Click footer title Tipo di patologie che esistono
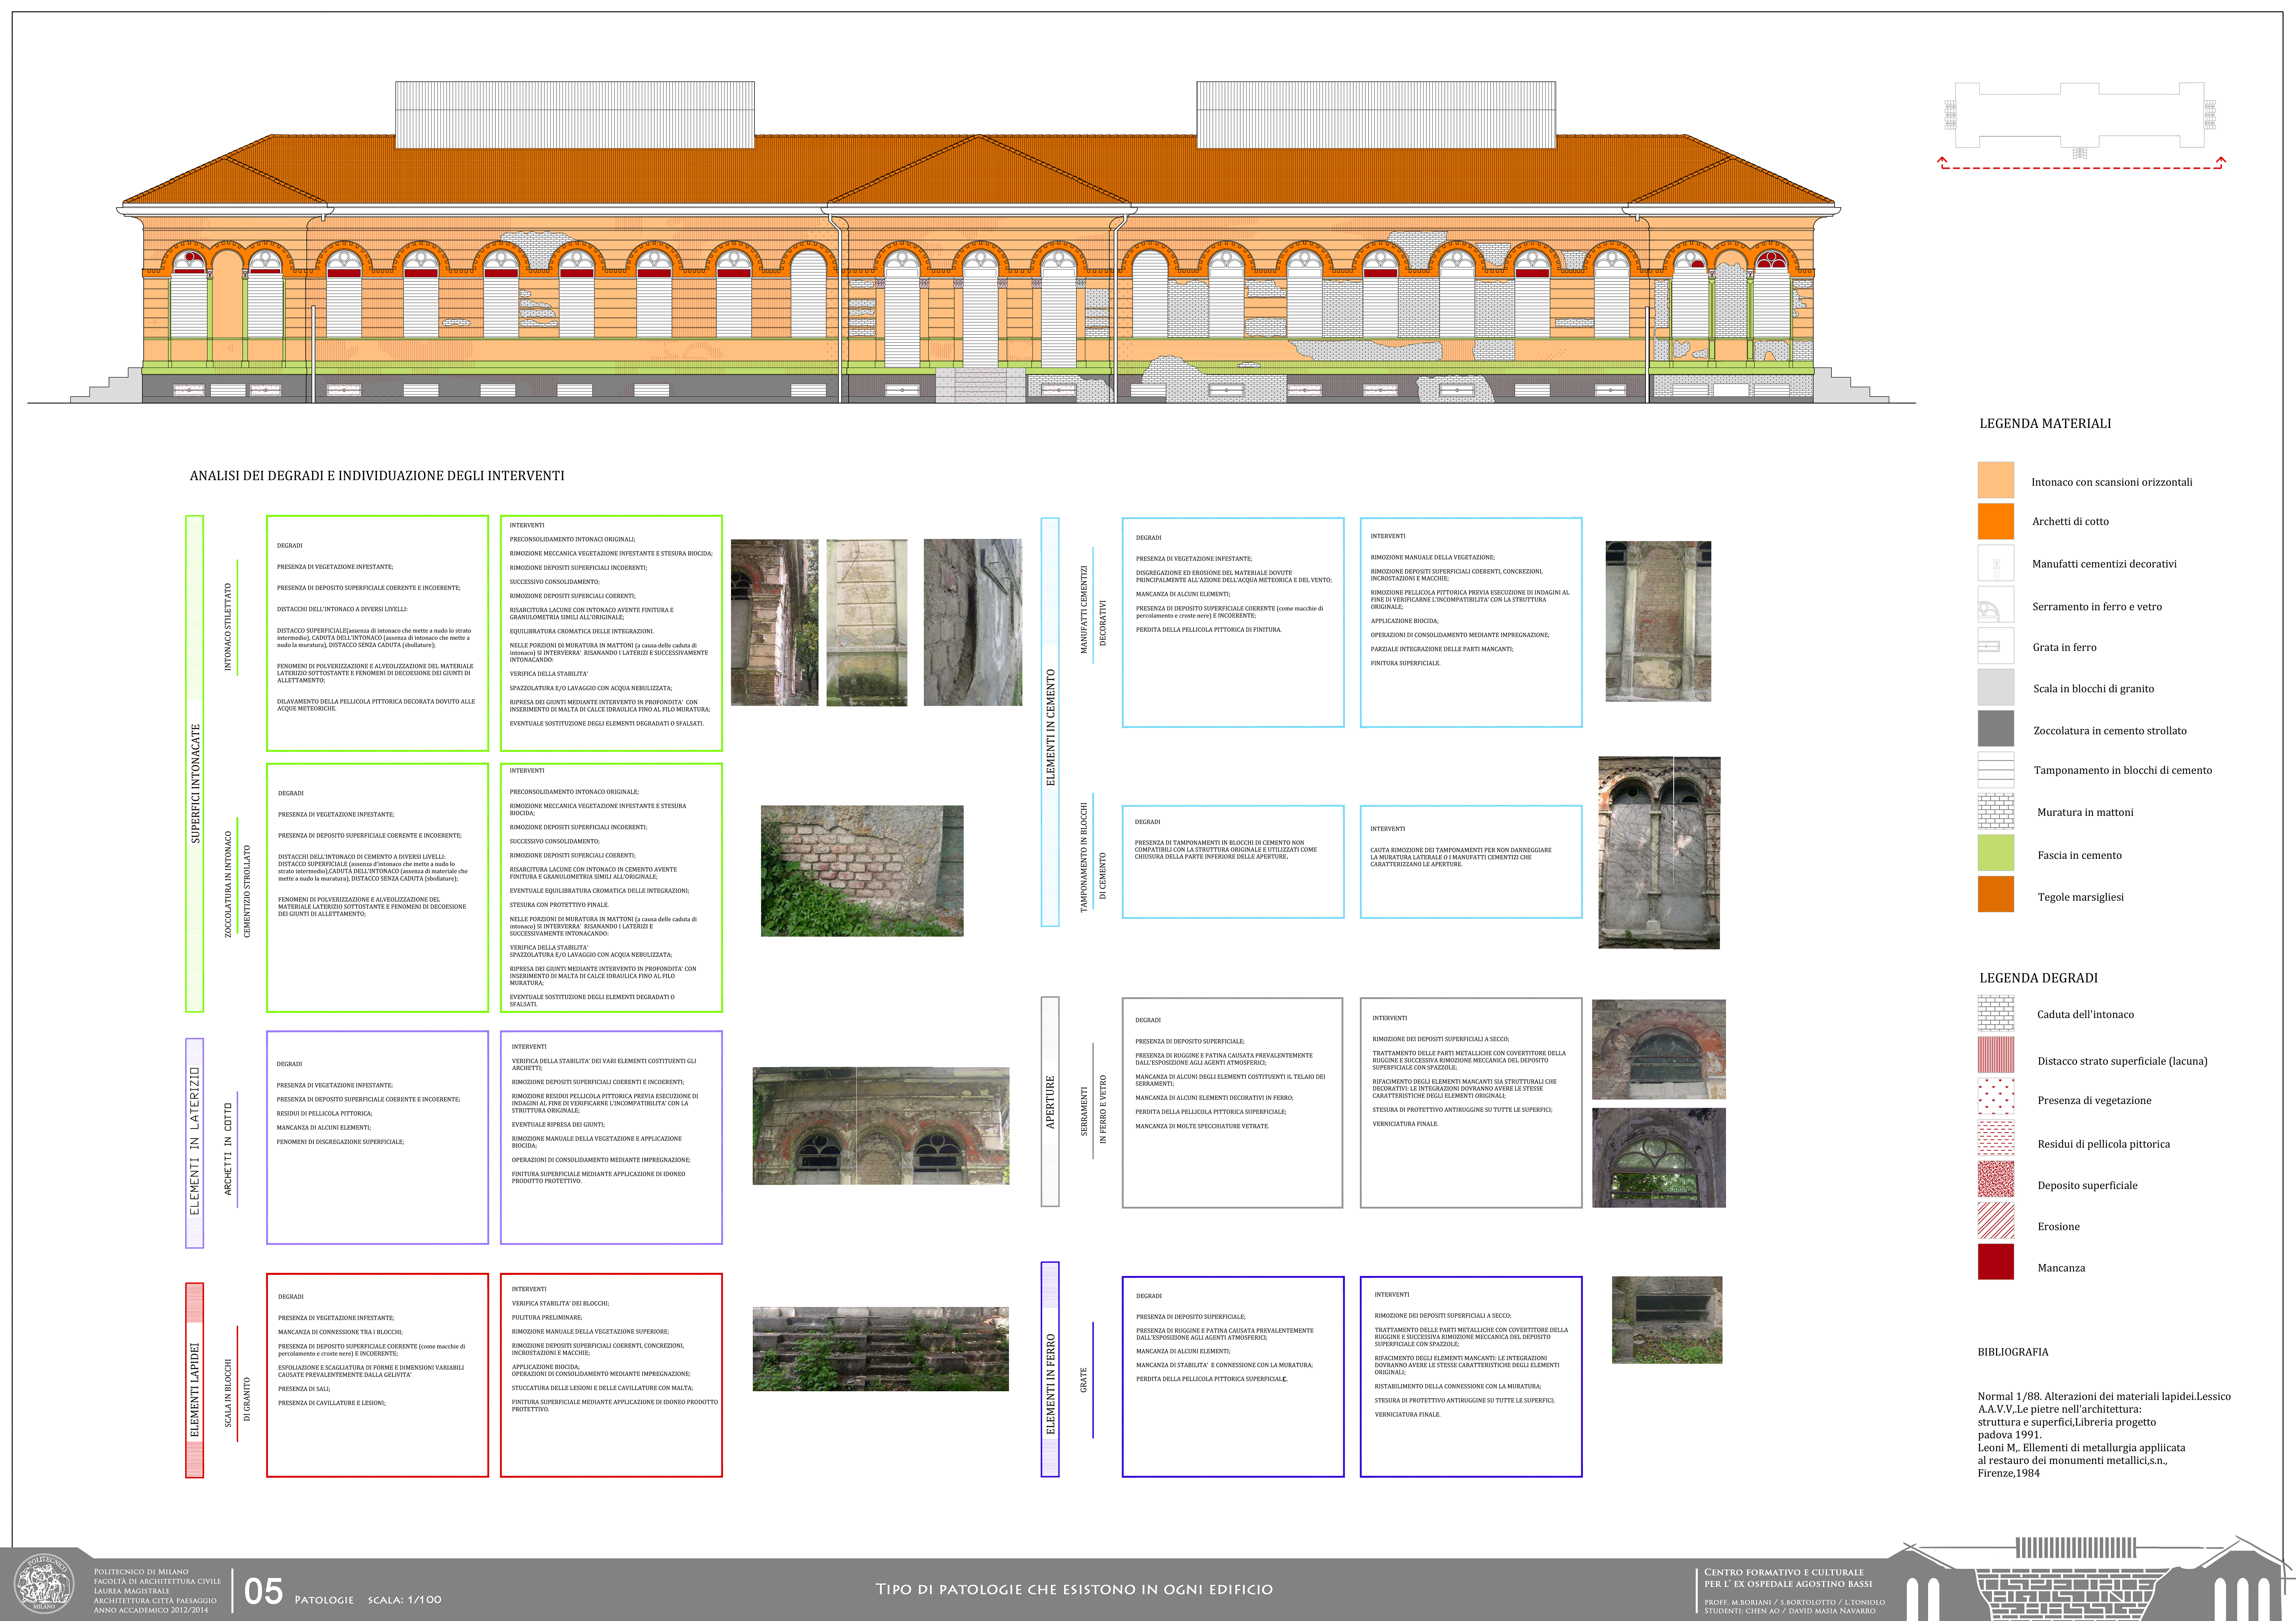 tap(1074, 1589)
